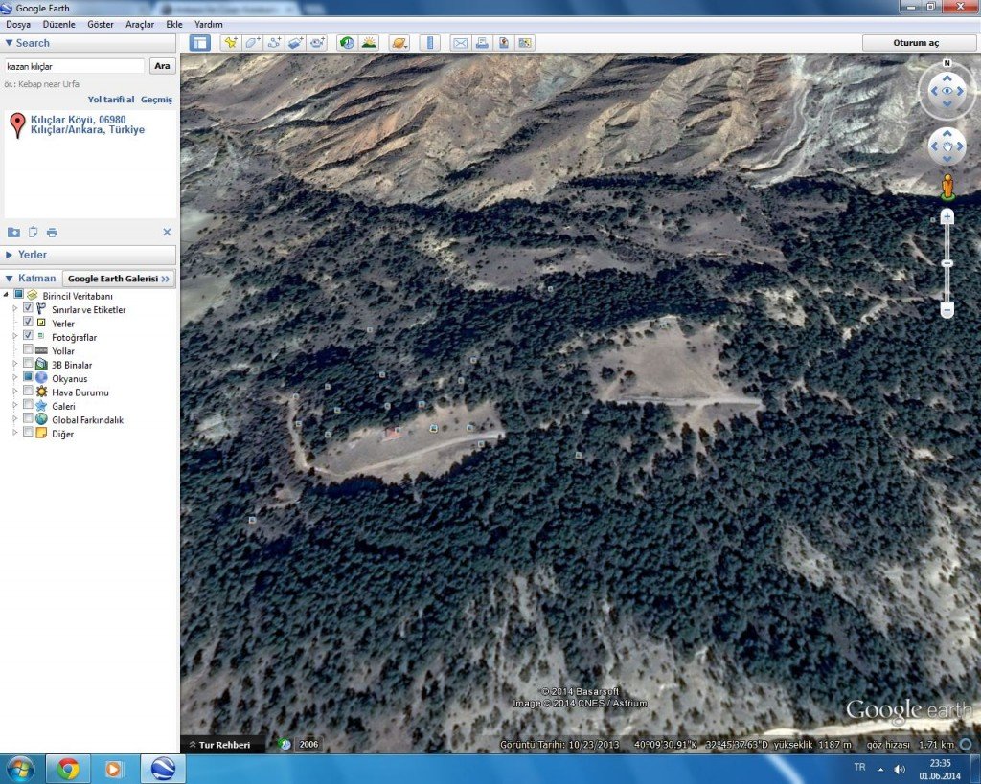Click the Ara search button
This screenshot has height=784, width=981.
162,66
